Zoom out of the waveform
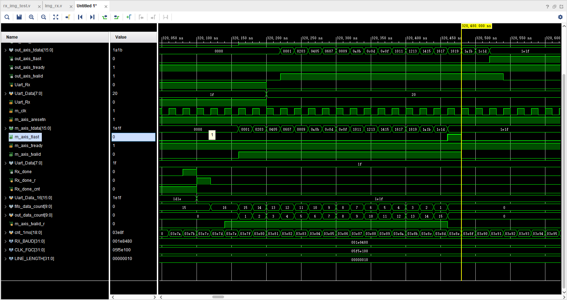 pos(44,17)
